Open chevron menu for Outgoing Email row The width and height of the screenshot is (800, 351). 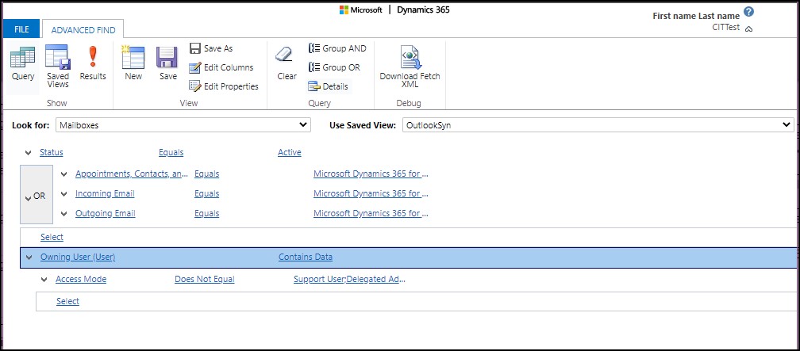point(63,214)
